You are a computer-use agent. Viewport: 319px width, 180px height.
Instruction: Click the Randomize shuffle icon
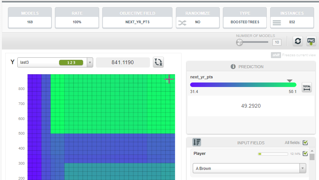182,23
